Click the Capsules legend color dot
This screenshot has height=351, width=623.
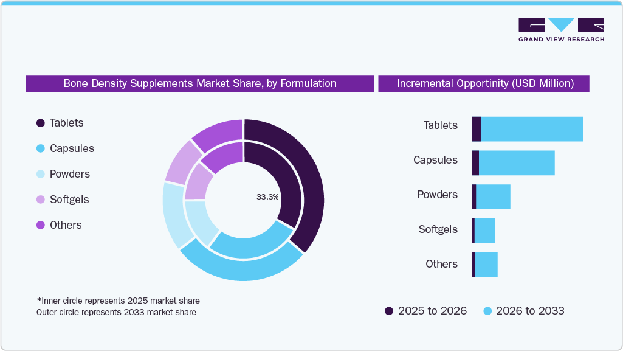pos(41,148)
